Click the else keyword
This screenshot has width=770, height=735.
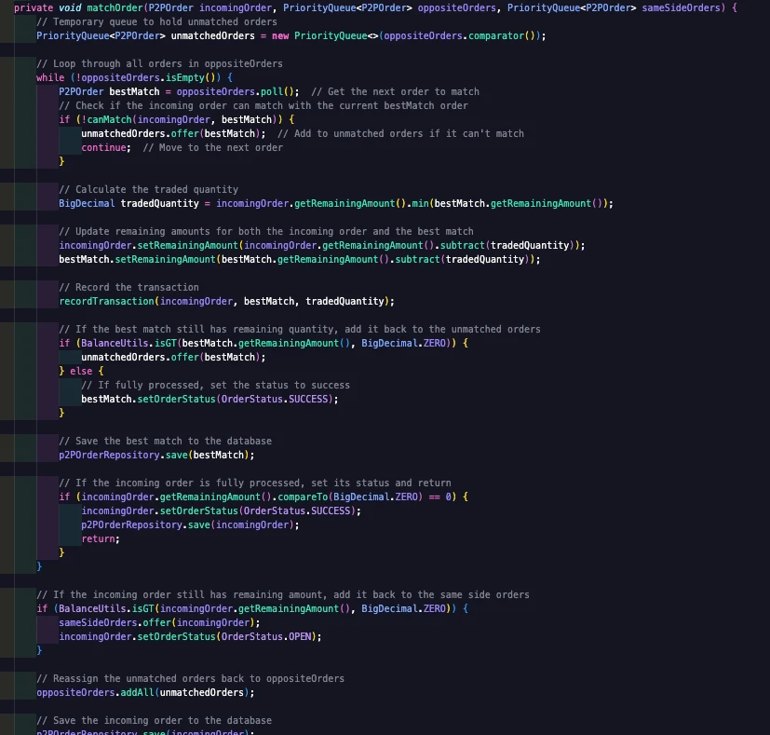[x=81, y=371]
